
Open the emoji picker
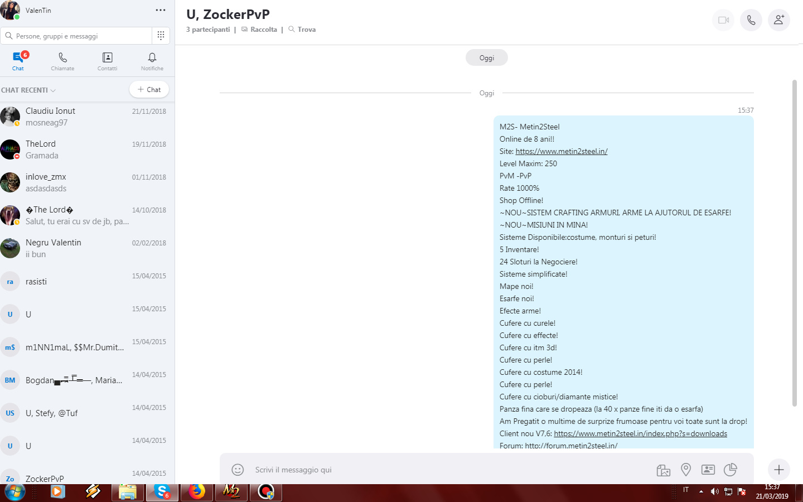[x=238, y=470]
